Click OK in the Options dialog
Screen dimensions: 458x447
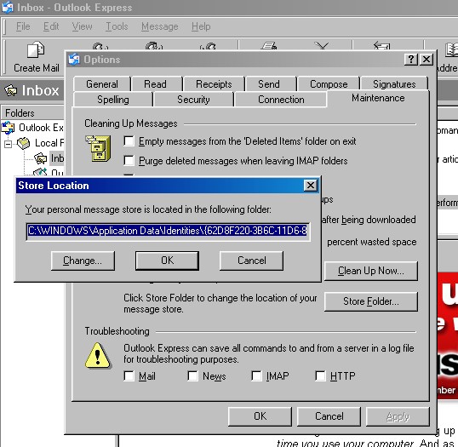[260, 416]
